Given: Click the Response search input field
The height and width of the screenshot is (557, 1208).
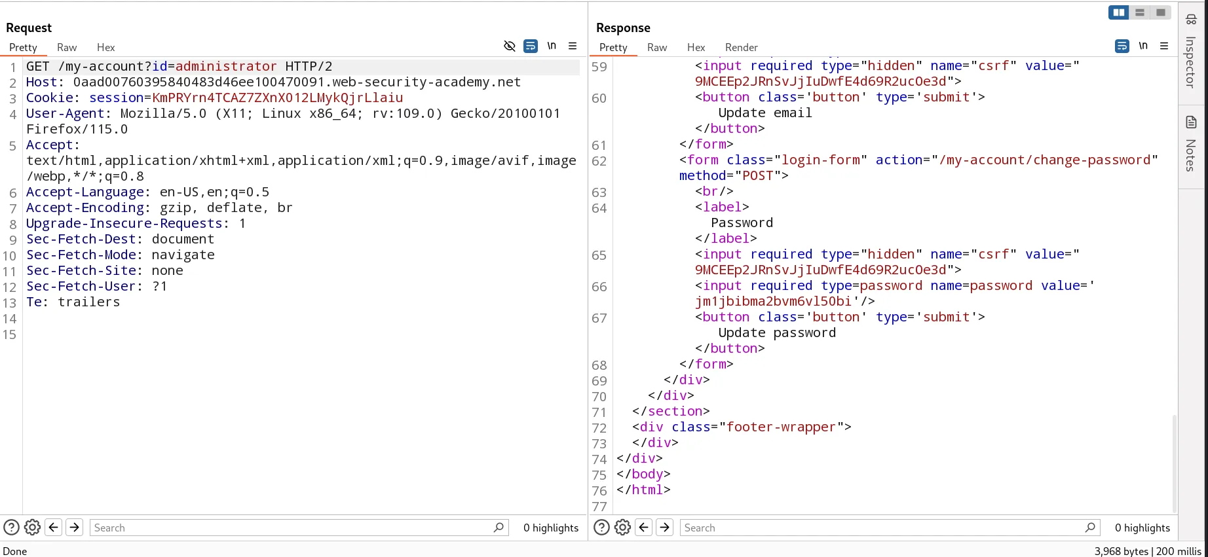Looking at the screenshot, I should [x=881, y=528].
